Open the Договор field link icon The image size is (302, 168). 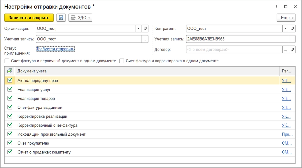pyautogui.click(x=292, y=50)
